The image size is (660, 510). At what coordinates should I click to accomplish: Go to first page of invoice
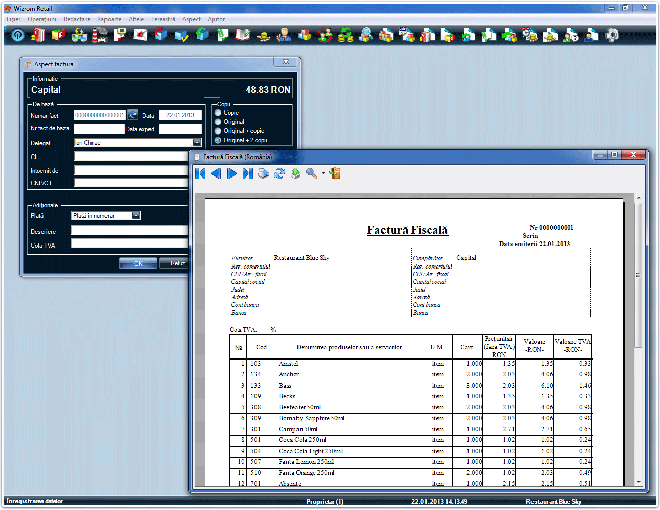(200, 174)
